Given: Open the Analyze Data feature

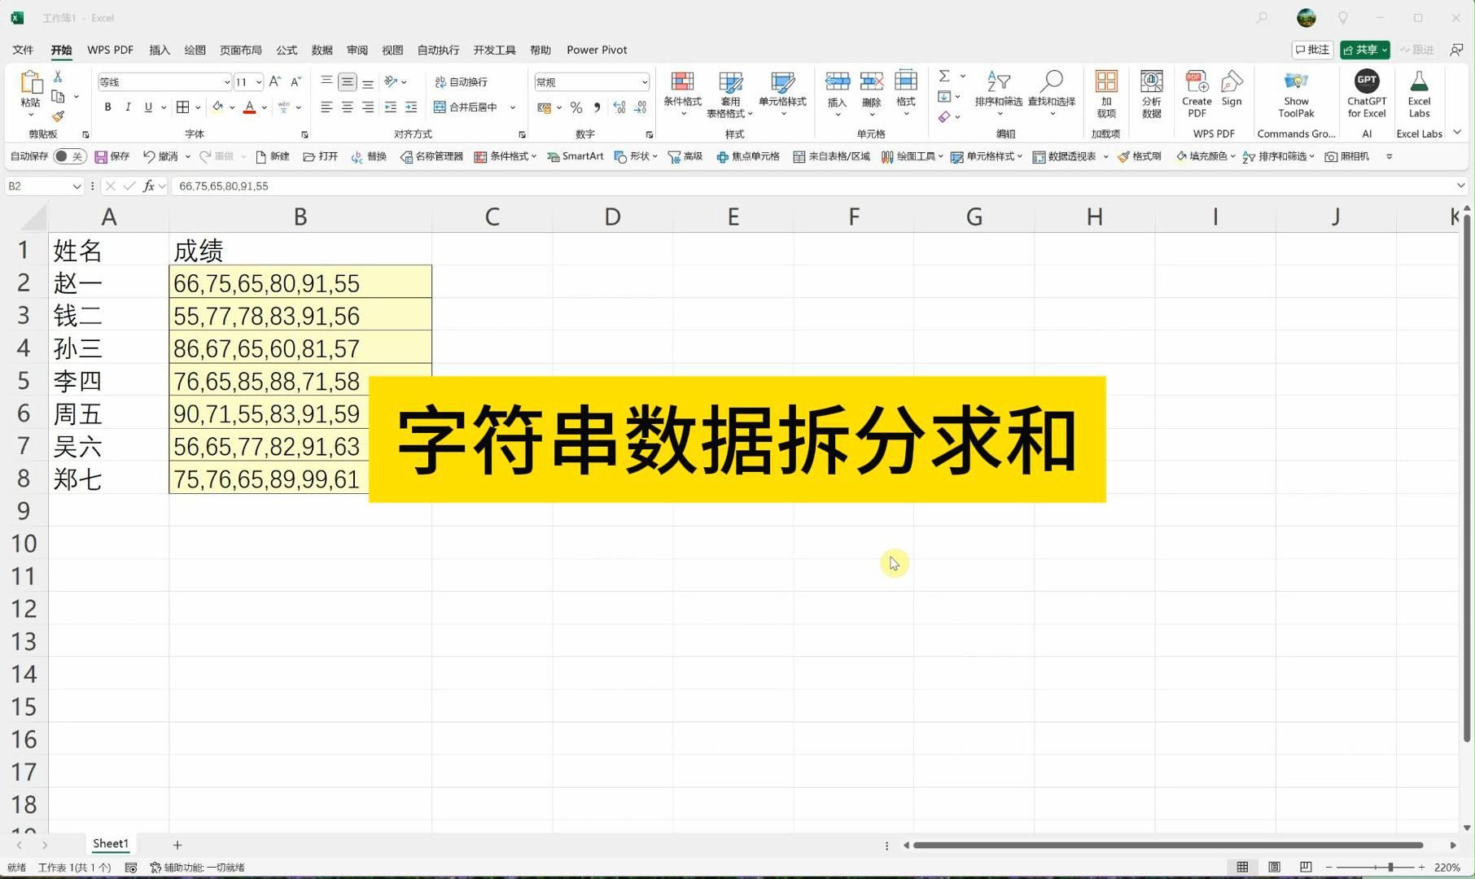Looking at the screenshot, I should [1151, 91].
